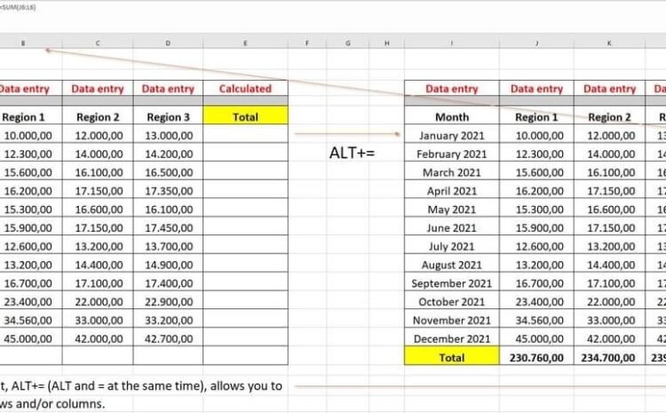Click 15.600,00 in the March 2021 row
Image resolution: width=666 pixels, height=413 pixels.
[x=536, y=172]
